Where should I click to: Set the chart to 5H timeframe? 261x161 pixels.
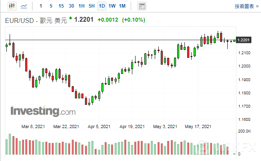pyautogui.click(x=92, y=6)
